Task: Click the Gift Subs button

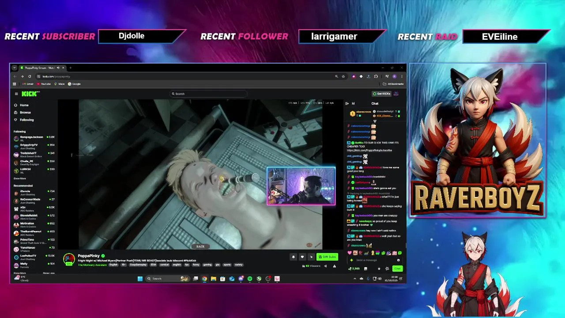Action: pos(327,257)
